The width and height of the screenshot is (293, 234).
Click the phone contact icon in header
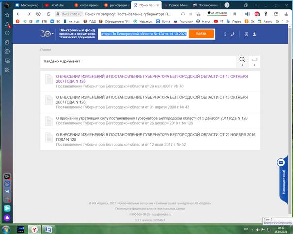click(x=232, y=34)
